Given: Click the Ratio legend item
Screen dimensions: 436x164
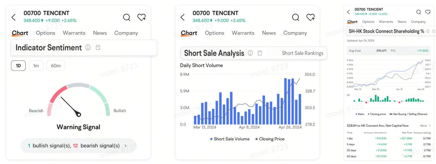Looking at the screenshot, I should click(360, 114).
